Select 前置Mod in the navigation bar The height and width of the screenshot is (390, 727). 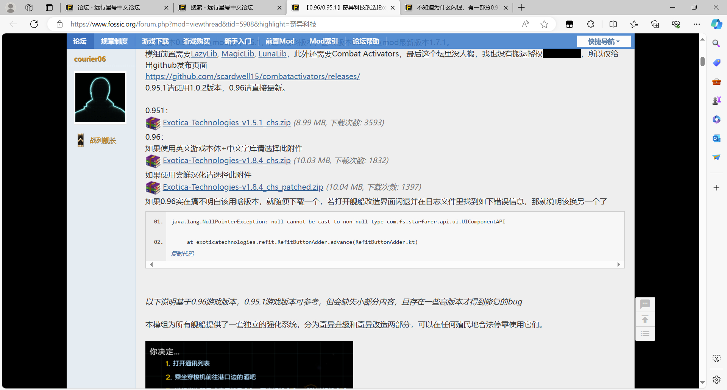[280, 41]
